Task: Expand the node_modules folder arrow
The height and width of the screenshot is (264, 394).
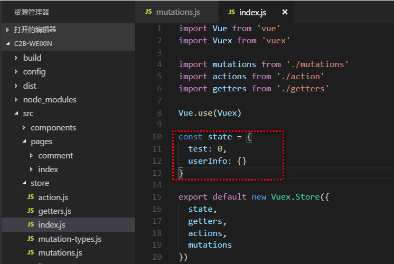Action: (x=16, y=100)
